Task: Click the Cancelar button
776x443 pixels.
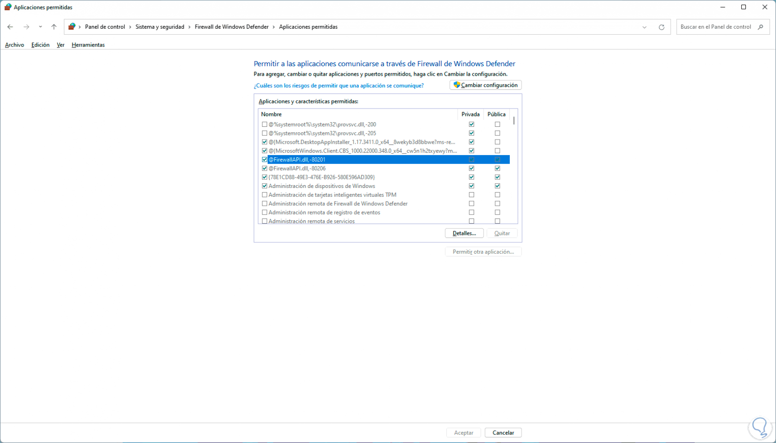Action: pyautogui.click(x=503, y=433)
